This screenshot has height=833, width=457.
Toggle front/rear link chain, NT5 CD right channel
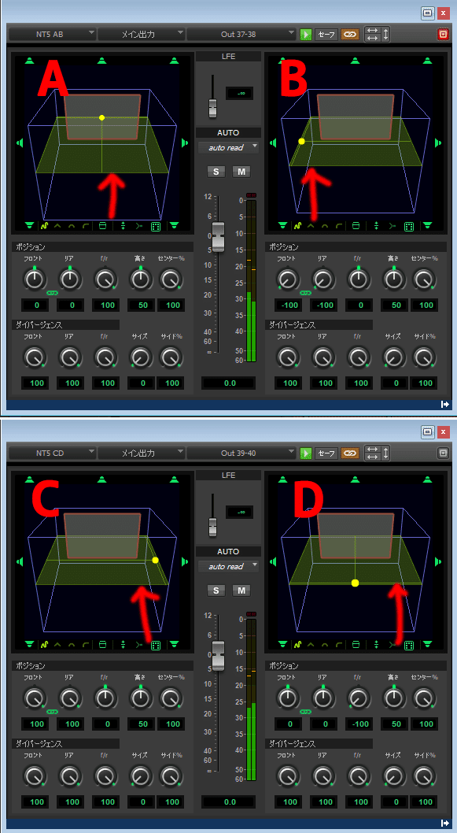[306, 712]
